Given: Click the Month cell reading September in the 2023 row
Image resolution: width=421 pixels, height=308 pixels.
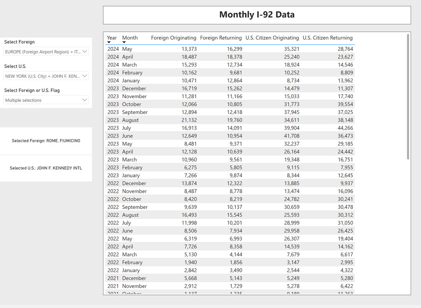Looking at the screenshot, I should 135,112.
